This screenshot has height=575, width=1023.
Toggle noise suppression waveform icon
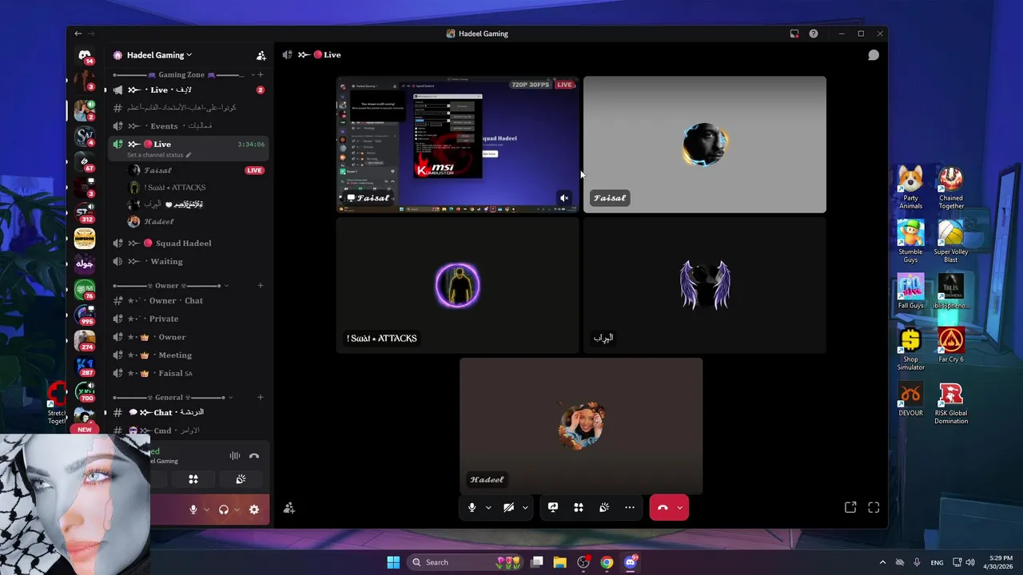tap(235, 456)
